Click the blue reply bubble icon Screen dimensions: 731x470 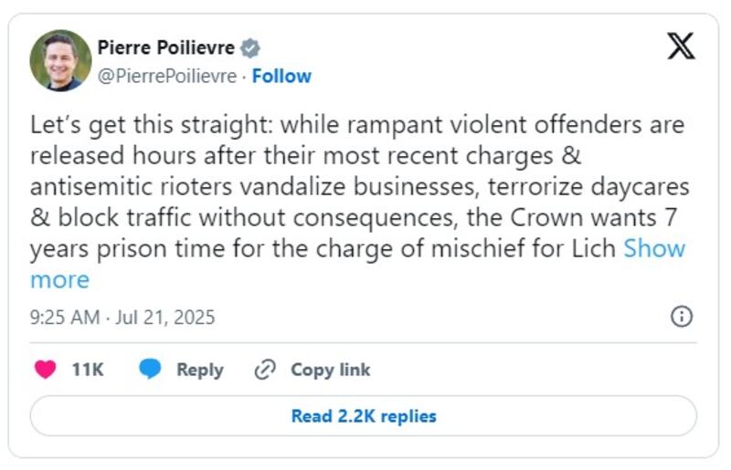(x=150, y=370)
